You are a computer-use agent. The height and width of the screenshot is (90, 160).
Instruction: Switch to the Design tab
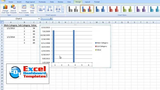78,2
